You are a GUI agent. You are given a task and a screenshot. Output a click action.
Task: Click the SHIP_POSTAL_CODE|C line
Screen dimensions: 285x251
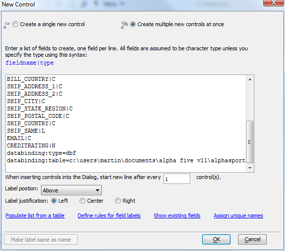pyautogui.click(x=38, y=116)
